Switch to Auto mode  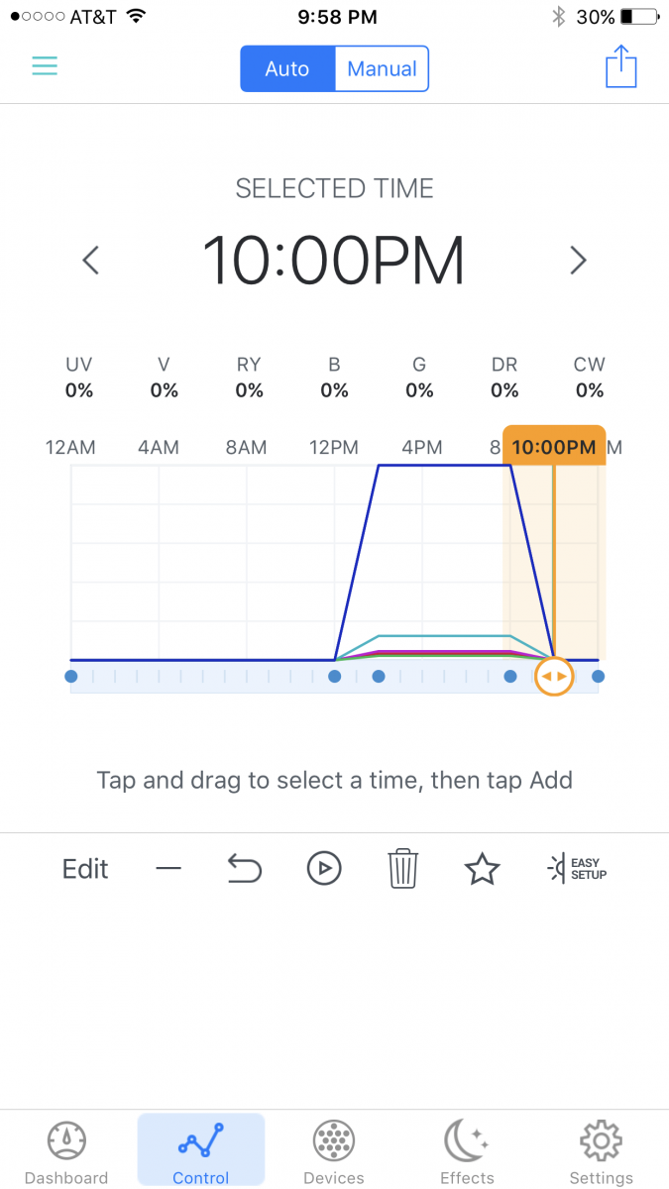[x=287, y=69]
